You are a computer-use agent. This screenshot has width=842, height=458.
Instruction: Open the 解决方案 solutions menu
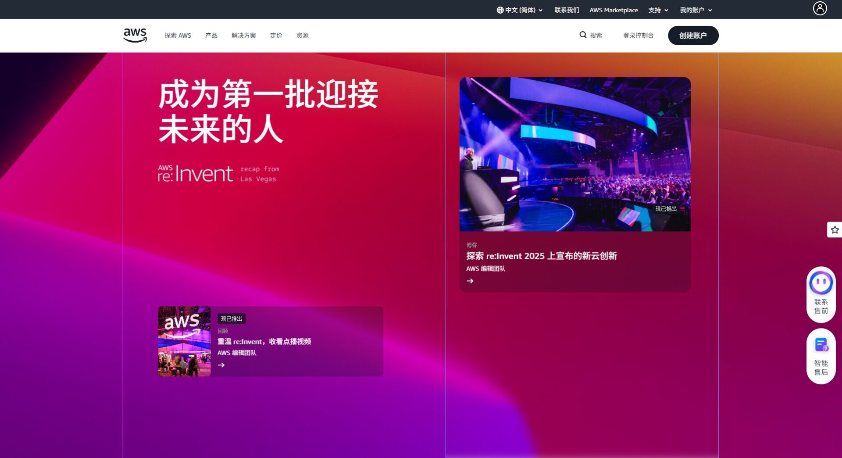pos(243,36)
